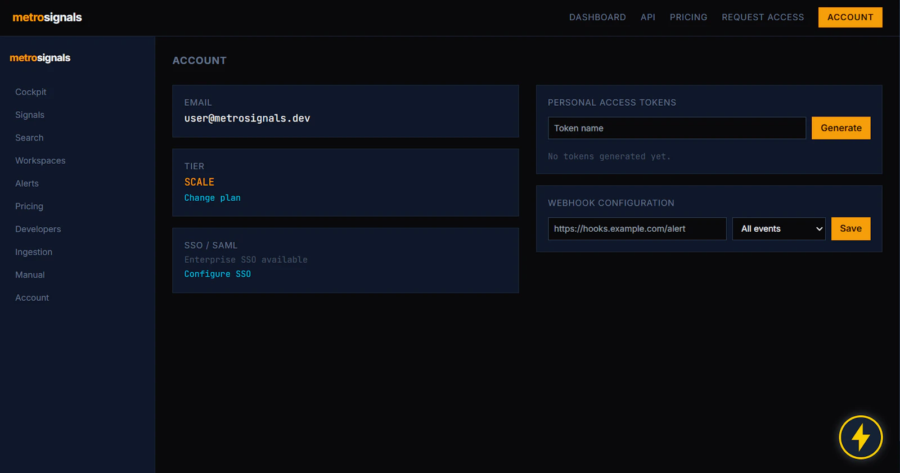This screenshot has height=473, width=900.
Task: Click the Change plan link
Action: coord(213,198)
